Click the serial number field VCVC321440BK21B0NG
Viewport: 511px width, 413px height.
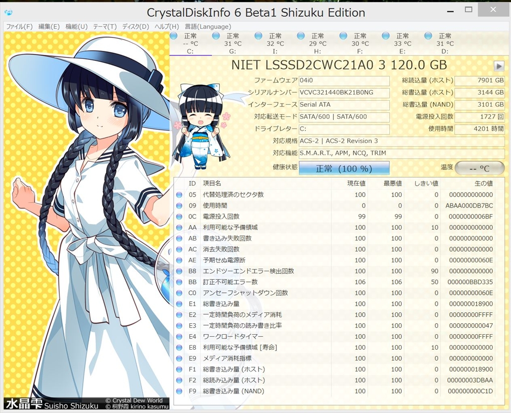pyautogui.click(x=344, y=92)
